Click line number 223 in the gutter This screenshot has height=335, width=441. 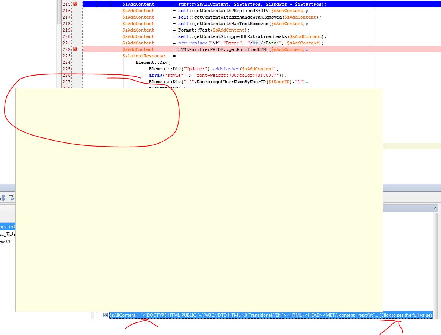(x=66, y=56)
